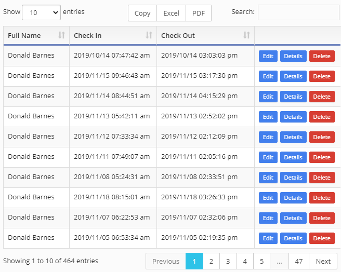
Task: Edit the 2019/11/13 record
Action: [x=268, y=117]
